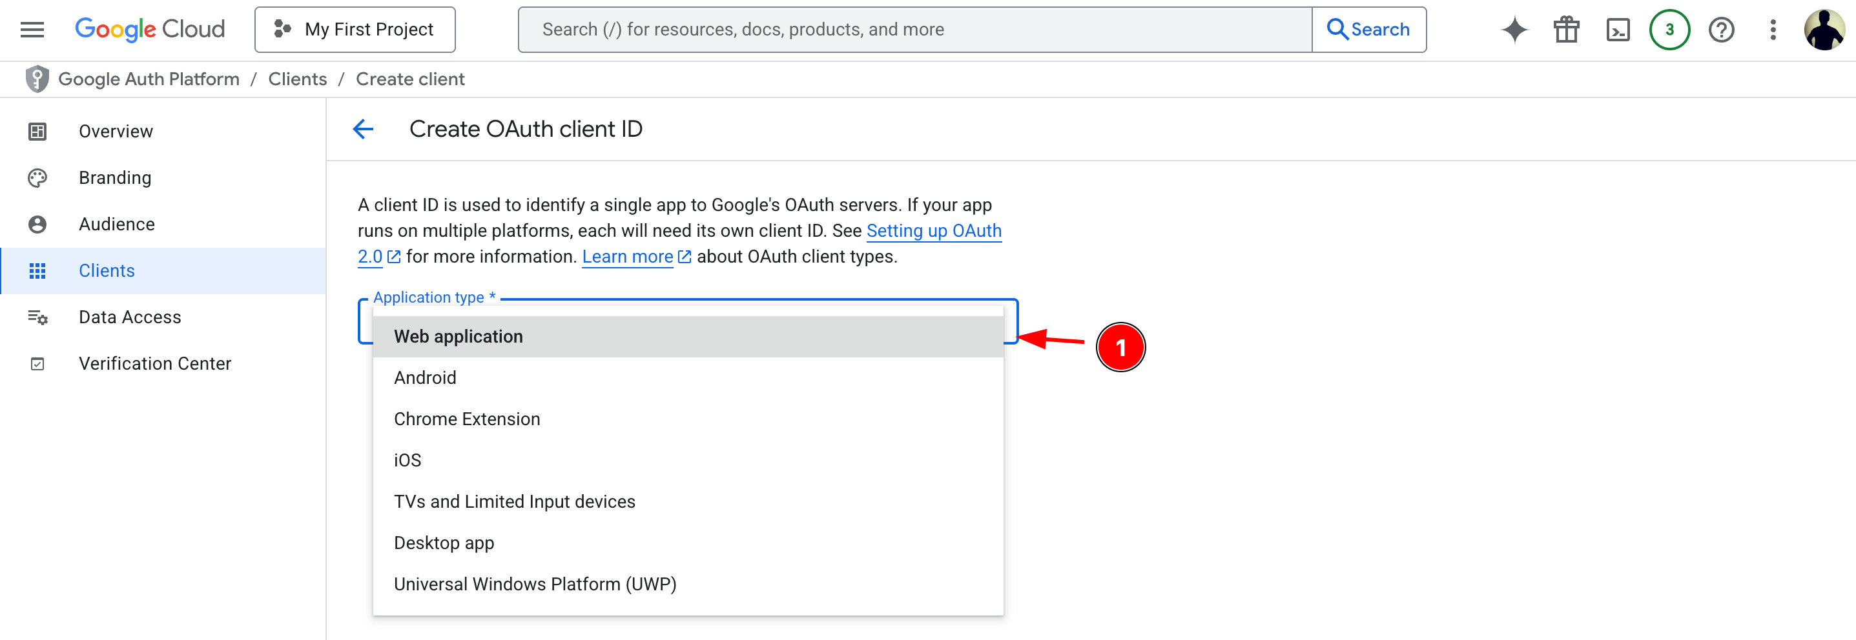
Task: Click the Verification Center checkbox icon
Action: 37,364
